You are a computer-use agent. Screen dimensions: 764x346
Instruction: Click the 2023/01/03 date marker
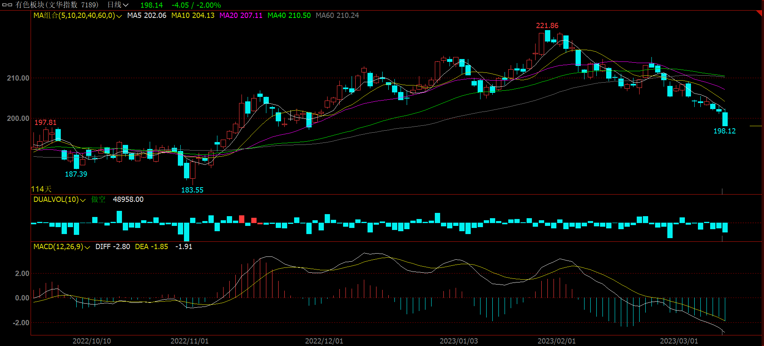pos(458,341)
